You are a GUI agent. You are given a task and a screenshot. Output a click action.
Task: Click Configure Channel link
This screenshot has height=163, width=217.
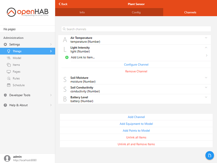[136, 65]
